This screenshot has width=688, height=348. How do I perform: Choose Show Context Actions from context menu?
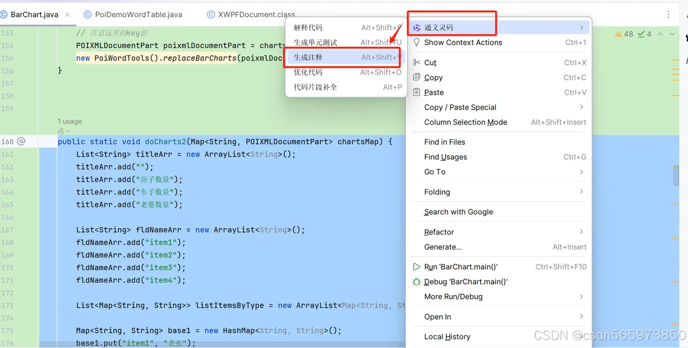(500, 43)
